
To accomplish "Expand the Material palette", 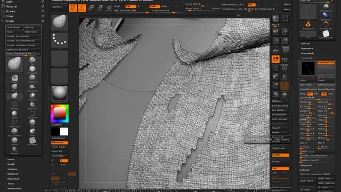I will (11, 6).
